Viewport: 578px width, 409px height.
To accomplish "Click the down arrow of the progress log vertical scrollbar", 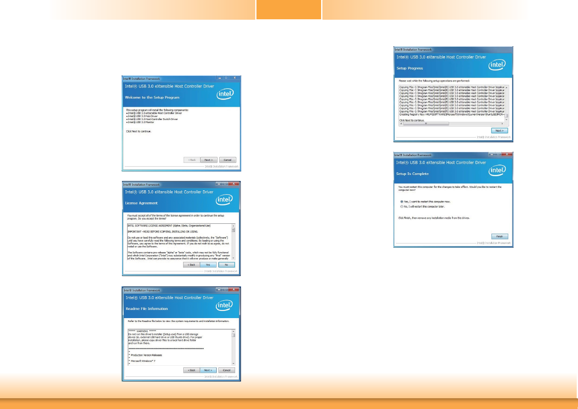I will coord(506,120).
